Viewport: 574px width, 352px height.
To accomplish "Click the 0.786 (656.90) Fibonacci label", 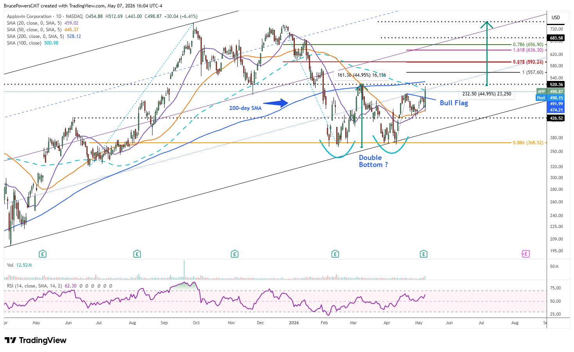I will pyautogui.click(x=528, y=45).
